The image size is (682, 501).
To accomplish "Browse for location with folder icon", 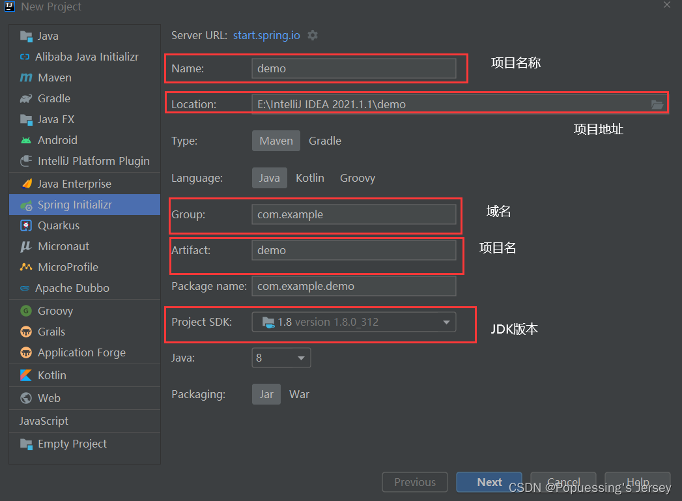I will click(x=657, y=105).
